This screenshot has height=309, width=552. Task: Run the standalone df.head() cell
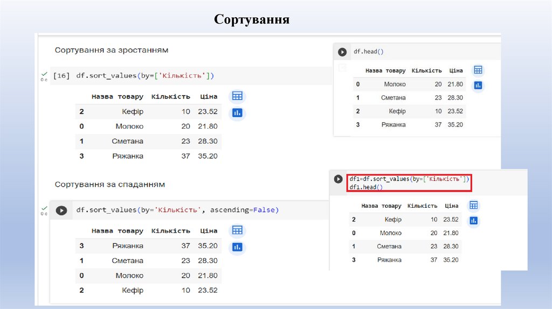pos(342,52)
